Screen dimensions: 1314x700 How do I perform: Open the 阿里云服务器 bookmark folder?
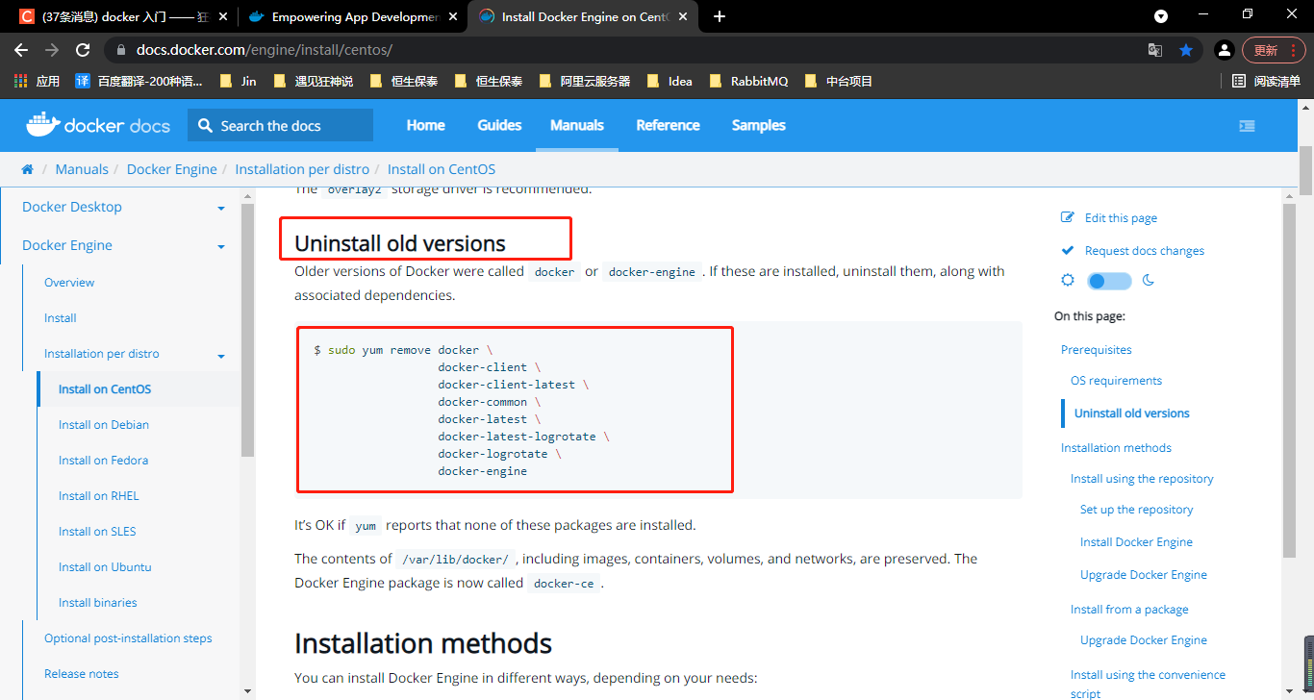(585, 82)
